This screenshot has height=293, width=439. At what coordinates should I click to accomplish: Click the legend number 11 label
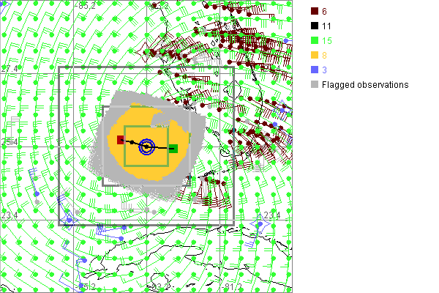[327, 26]
